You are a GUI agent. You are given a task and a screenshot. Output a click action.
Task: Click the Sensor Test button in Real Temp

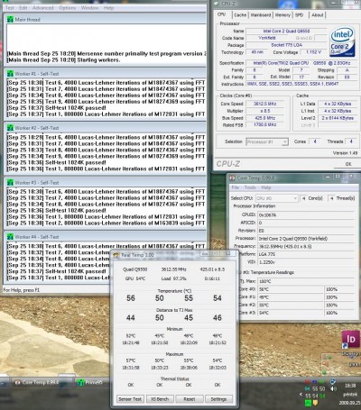coord(130,399)
